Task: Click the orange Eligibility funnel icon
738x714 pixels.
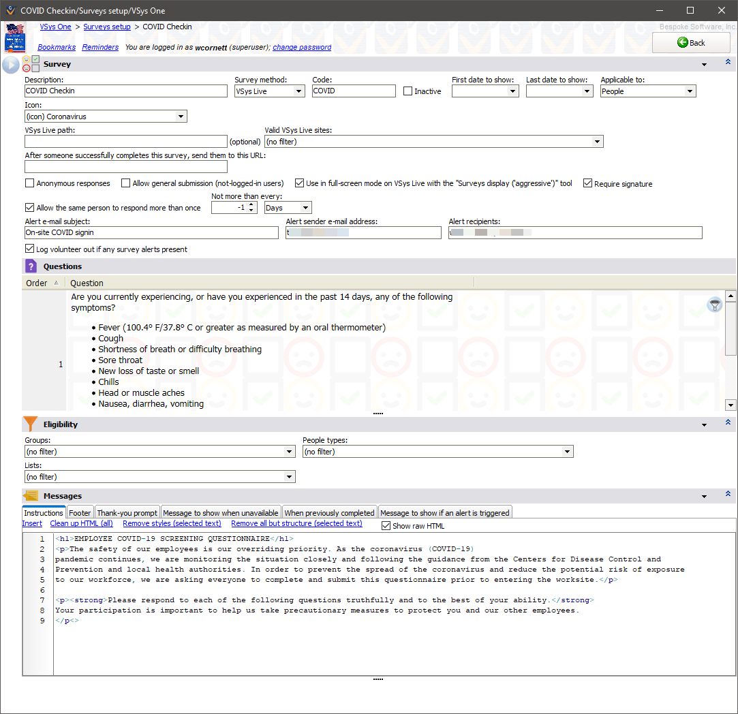Action: tap(31, 424)
